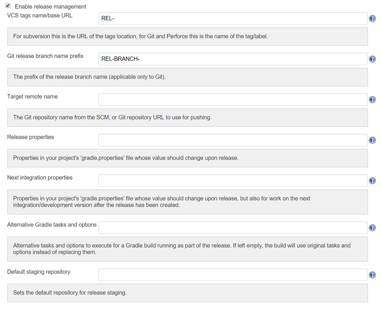Open help for Target remote name
This screenshot has width=381, height=310.
(x=372, y=100)
